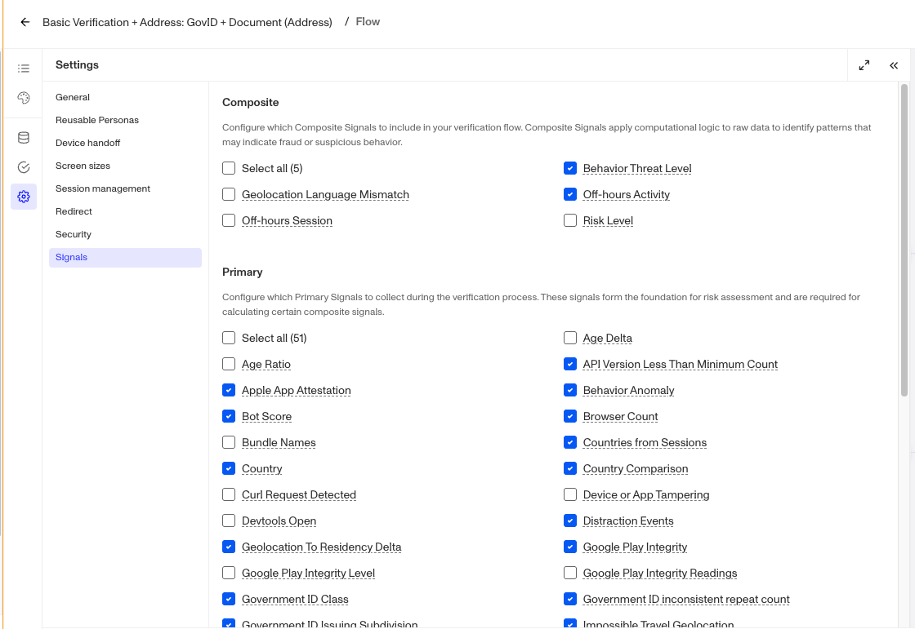
Task: Click the vertical scrollbar in signals pane
Action: pos(904,240)
